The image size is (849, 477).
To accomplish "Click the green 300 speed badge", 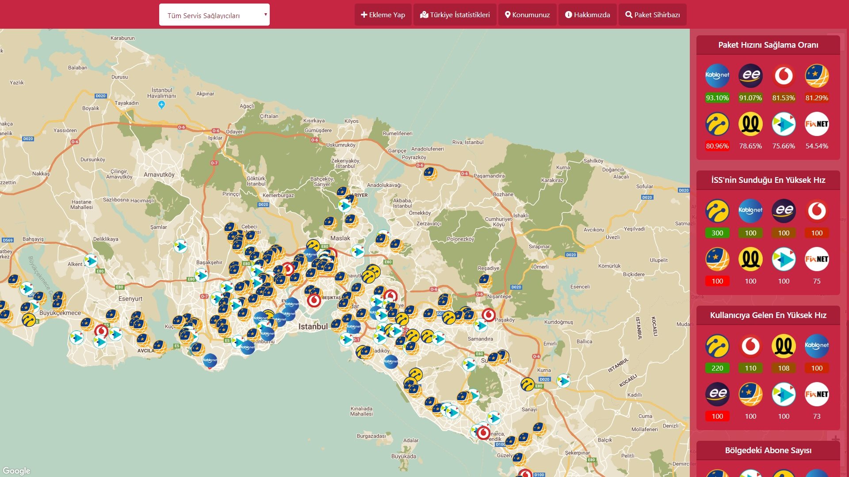I will (717, 233).
